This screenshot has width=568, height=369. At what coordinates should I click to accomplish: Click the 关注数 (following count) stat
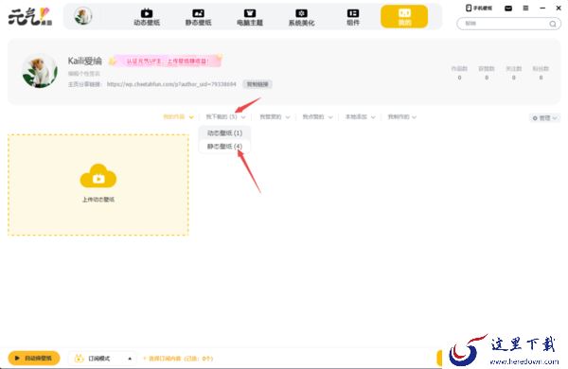[x=514, y=73]
